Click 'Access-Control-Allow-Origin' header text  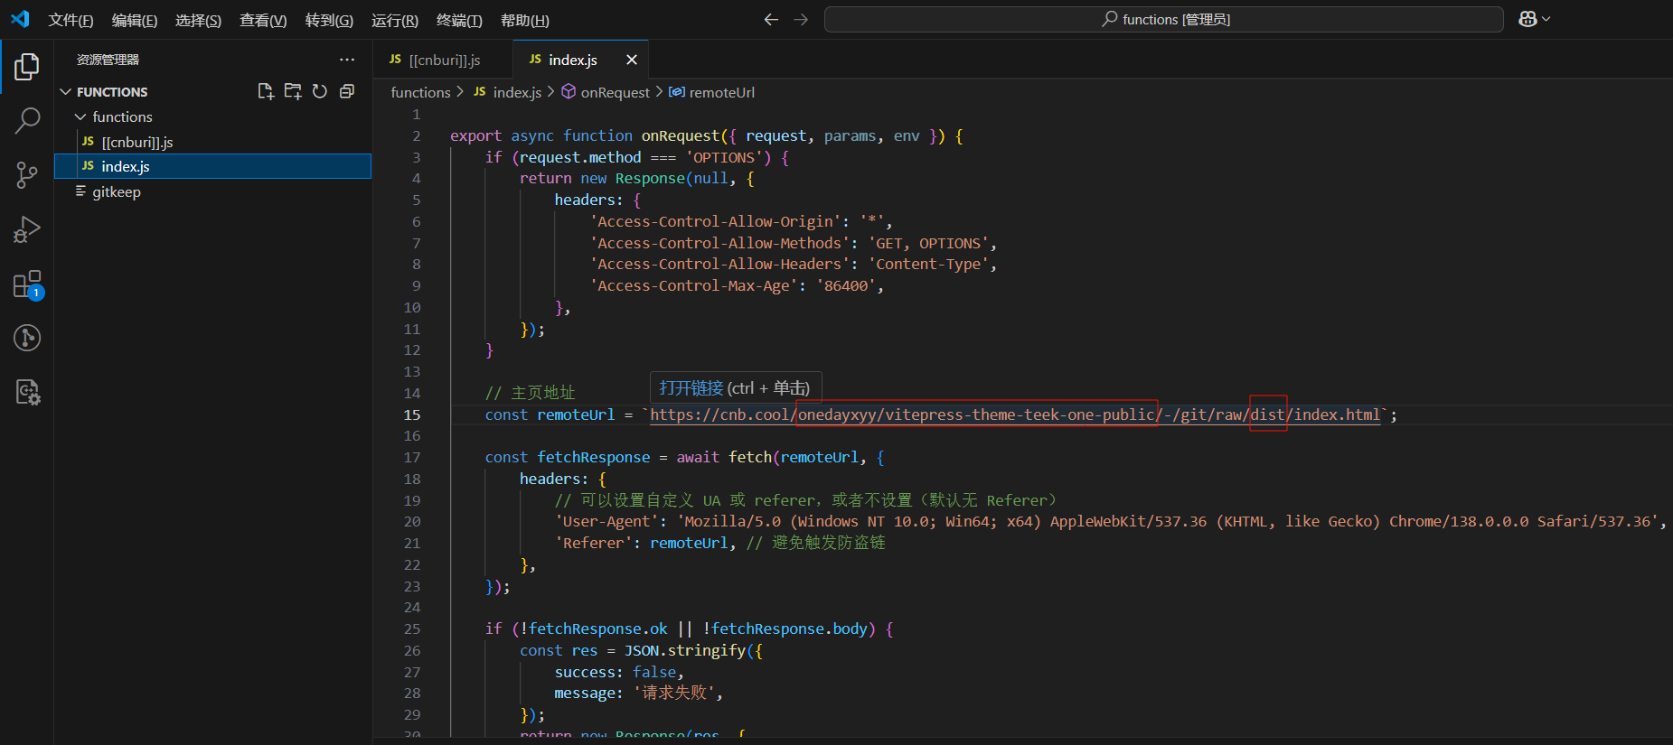tap(715, 221)
